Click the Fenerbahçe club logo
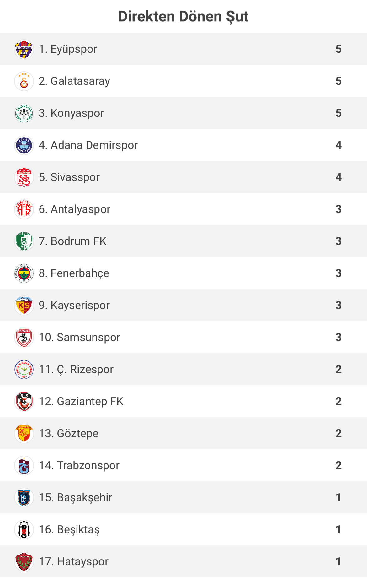This screenshot has height=579, width=367. 24,273
